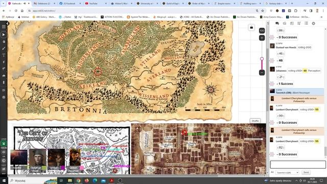Click Gustaaf van Hoeck's rolling d100 result
This screenshot has height=184, width=327.
coord(305,48)
